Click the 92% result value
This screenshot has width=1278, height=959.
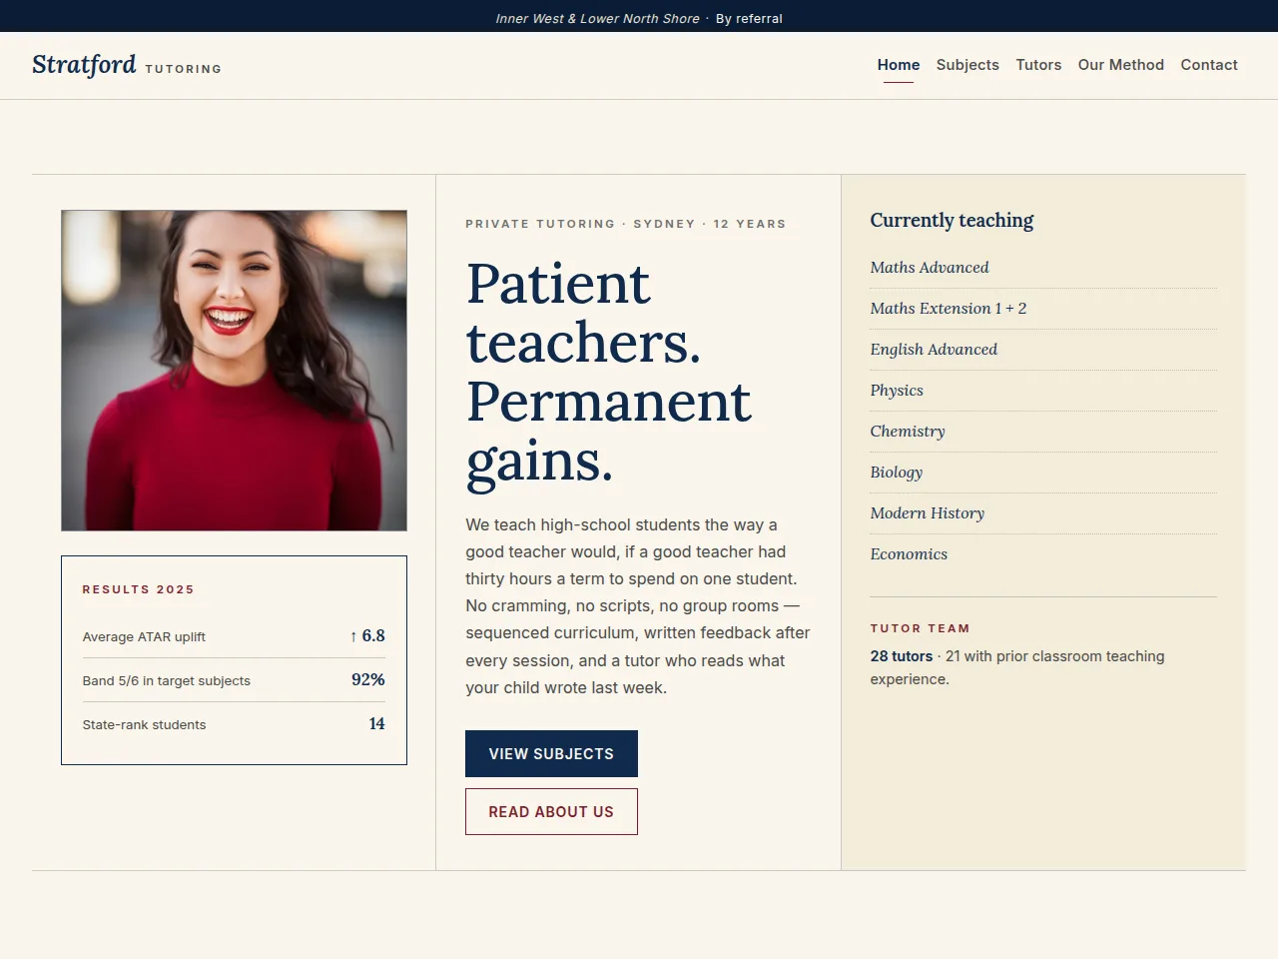pos(368,679)
